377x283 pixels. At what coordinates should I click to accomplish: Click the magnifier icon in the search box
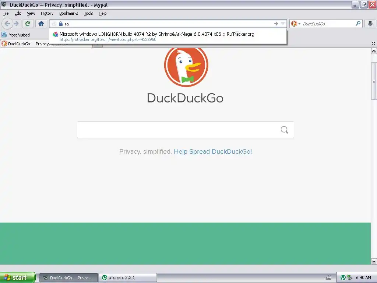point(358,24)
